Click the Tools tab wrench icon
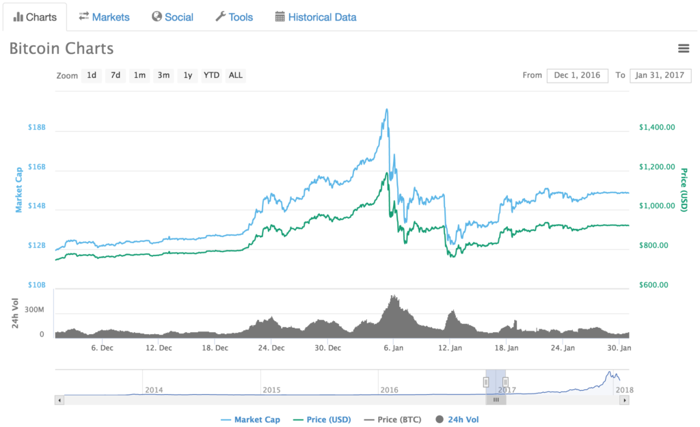The width and height of the screenshot is (700, 427). point(221,16)
